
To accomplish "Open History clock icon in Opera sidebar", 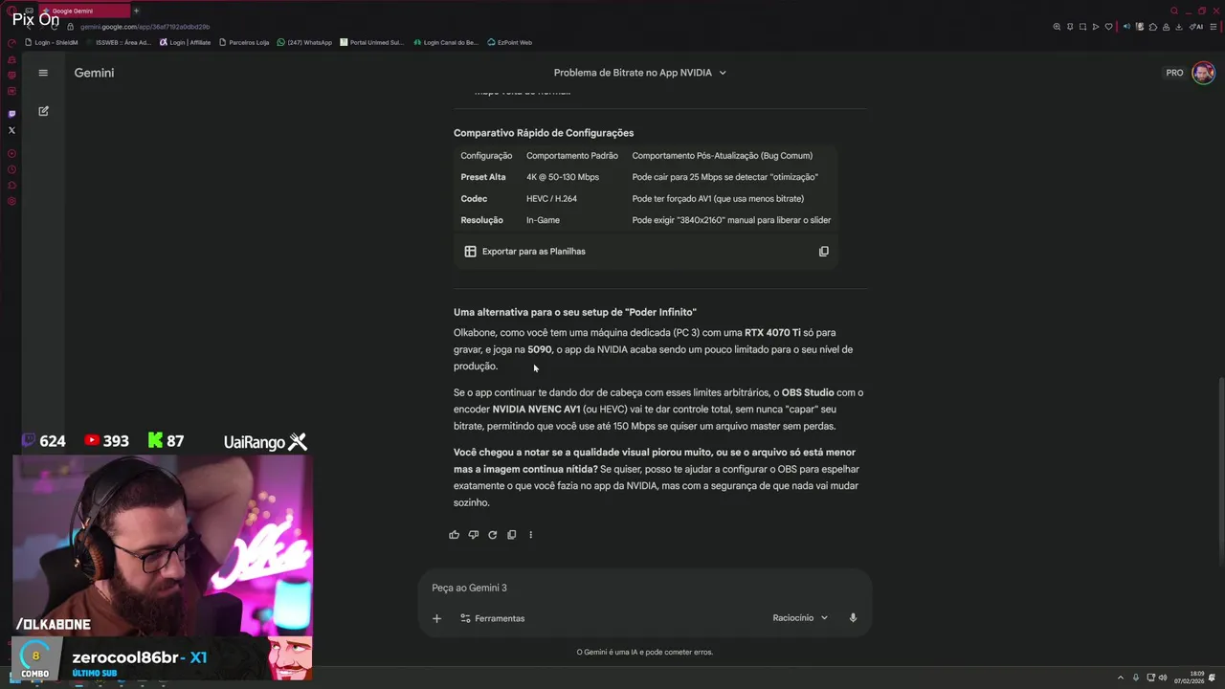I will (x=11, y=169).
